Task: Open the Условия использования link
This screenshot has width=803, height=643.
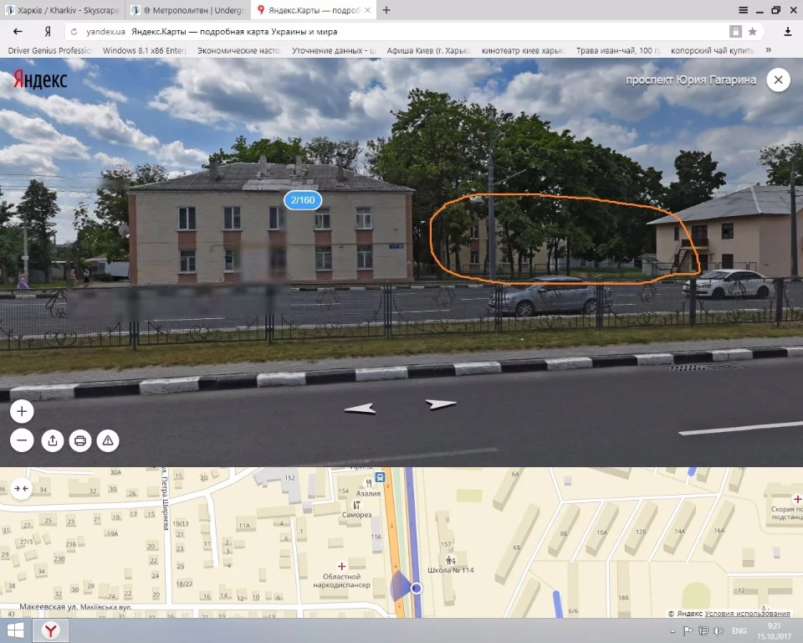Action: coord(747,613)
